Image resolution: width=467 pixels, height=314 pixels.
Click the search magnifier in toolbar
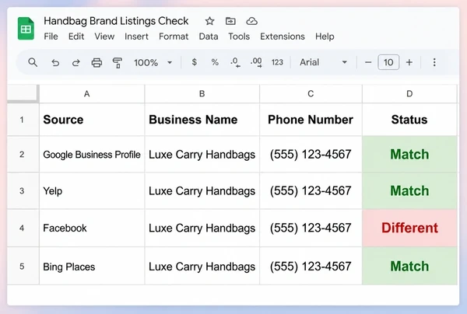[33, 62]
